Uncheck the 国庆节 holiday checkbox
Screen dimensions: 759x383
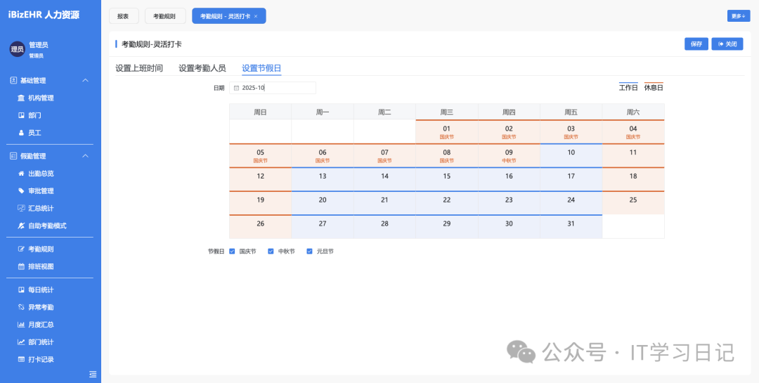click(x=232, y=251)
